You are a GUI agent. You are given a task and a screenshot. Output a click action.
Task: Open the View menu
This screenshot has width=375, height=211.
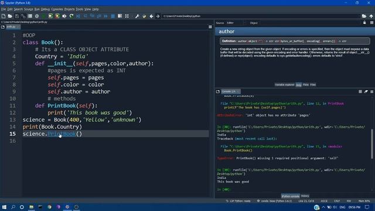pyautogui.click(x=87, y=9)
